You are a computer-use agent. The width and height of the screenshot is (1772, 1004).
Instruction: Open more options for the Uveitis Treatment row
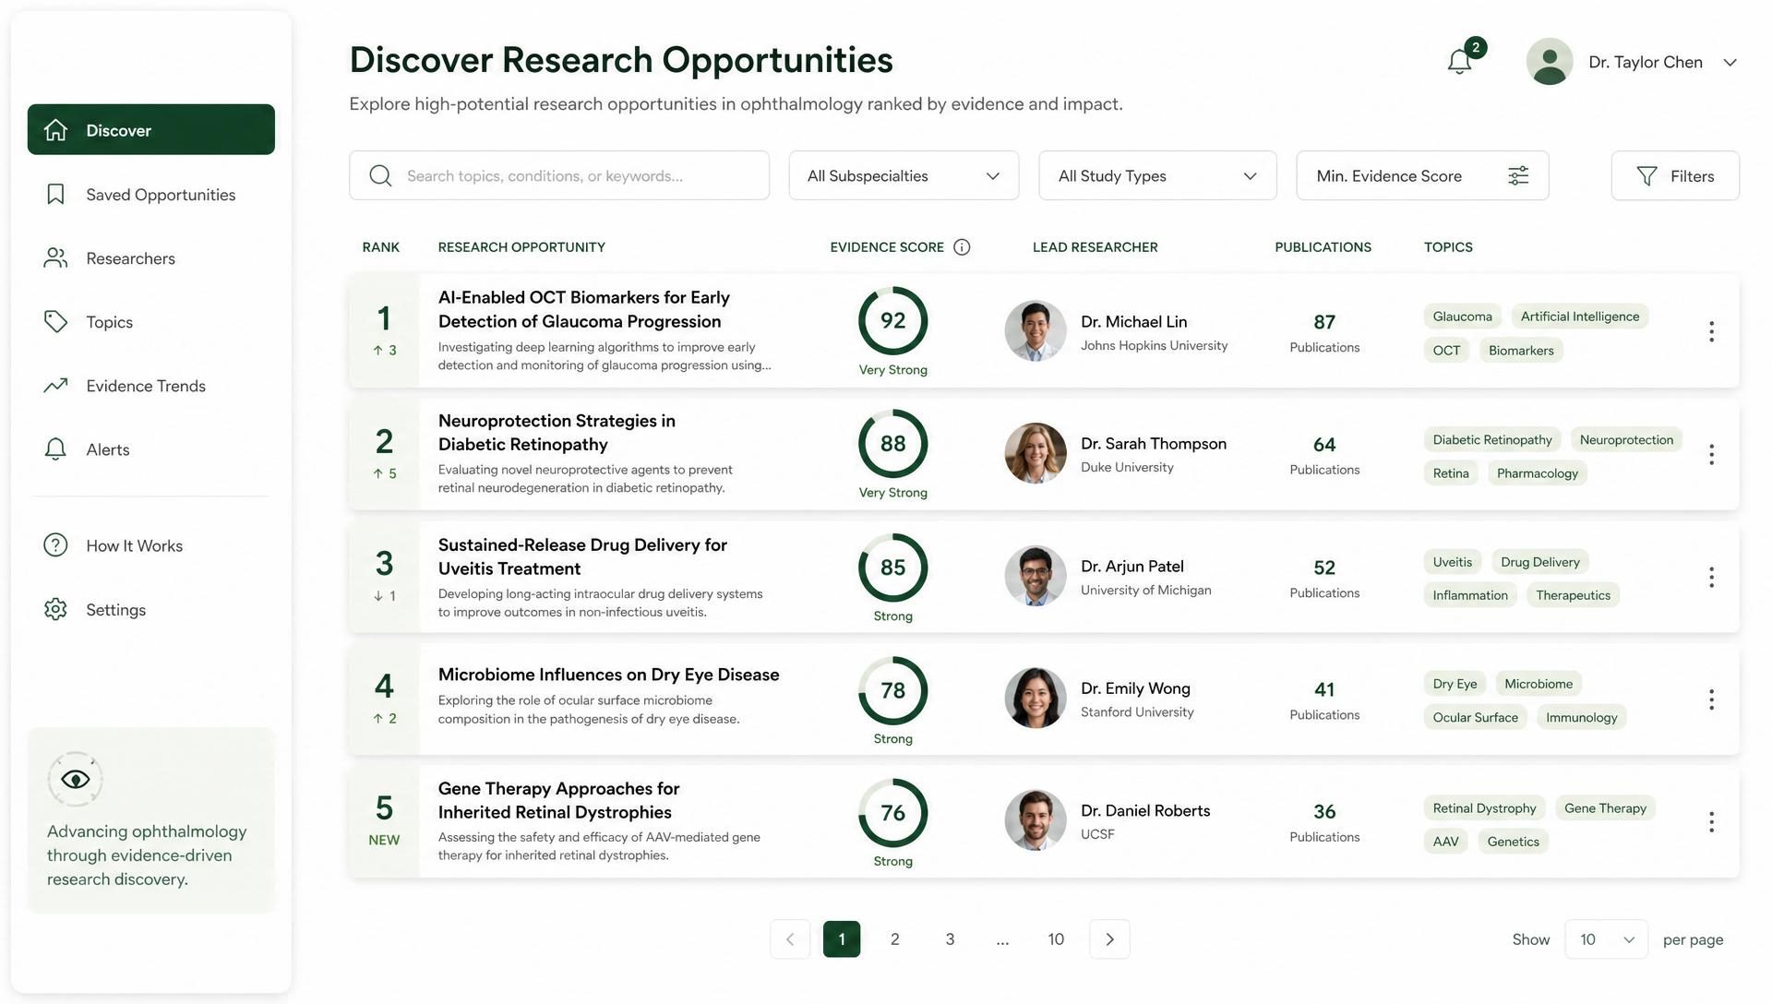pos(1711,577)
